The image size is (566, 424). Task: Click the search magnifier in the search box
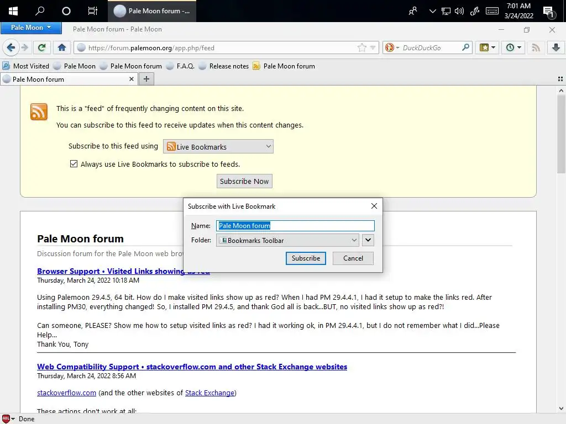465,47
